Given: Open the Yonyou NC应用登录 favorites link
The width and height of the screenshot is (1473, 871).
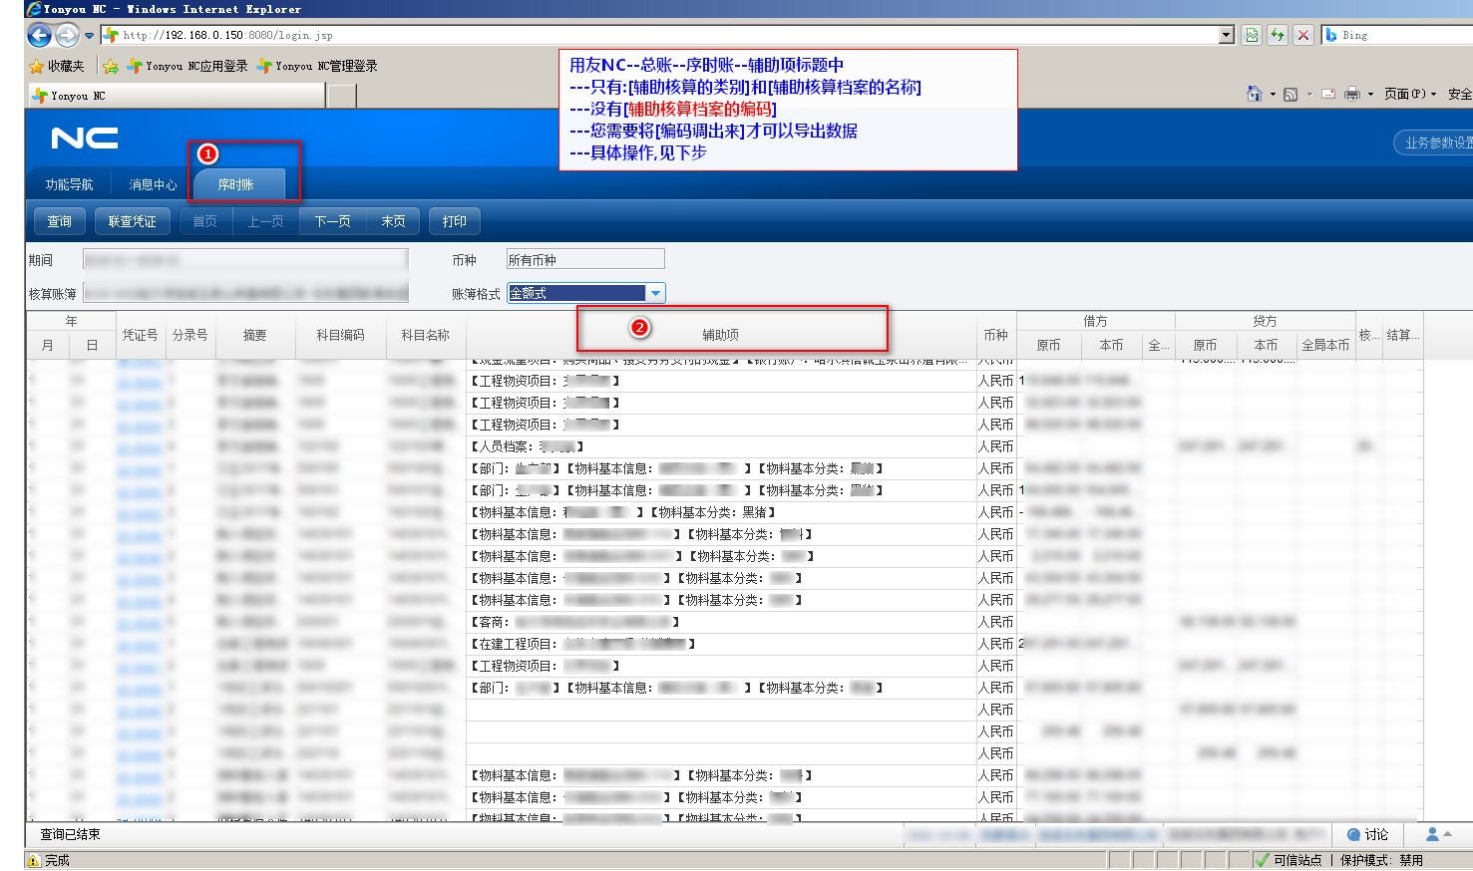Looking at the screenshot, I should [x=187, y=66].
